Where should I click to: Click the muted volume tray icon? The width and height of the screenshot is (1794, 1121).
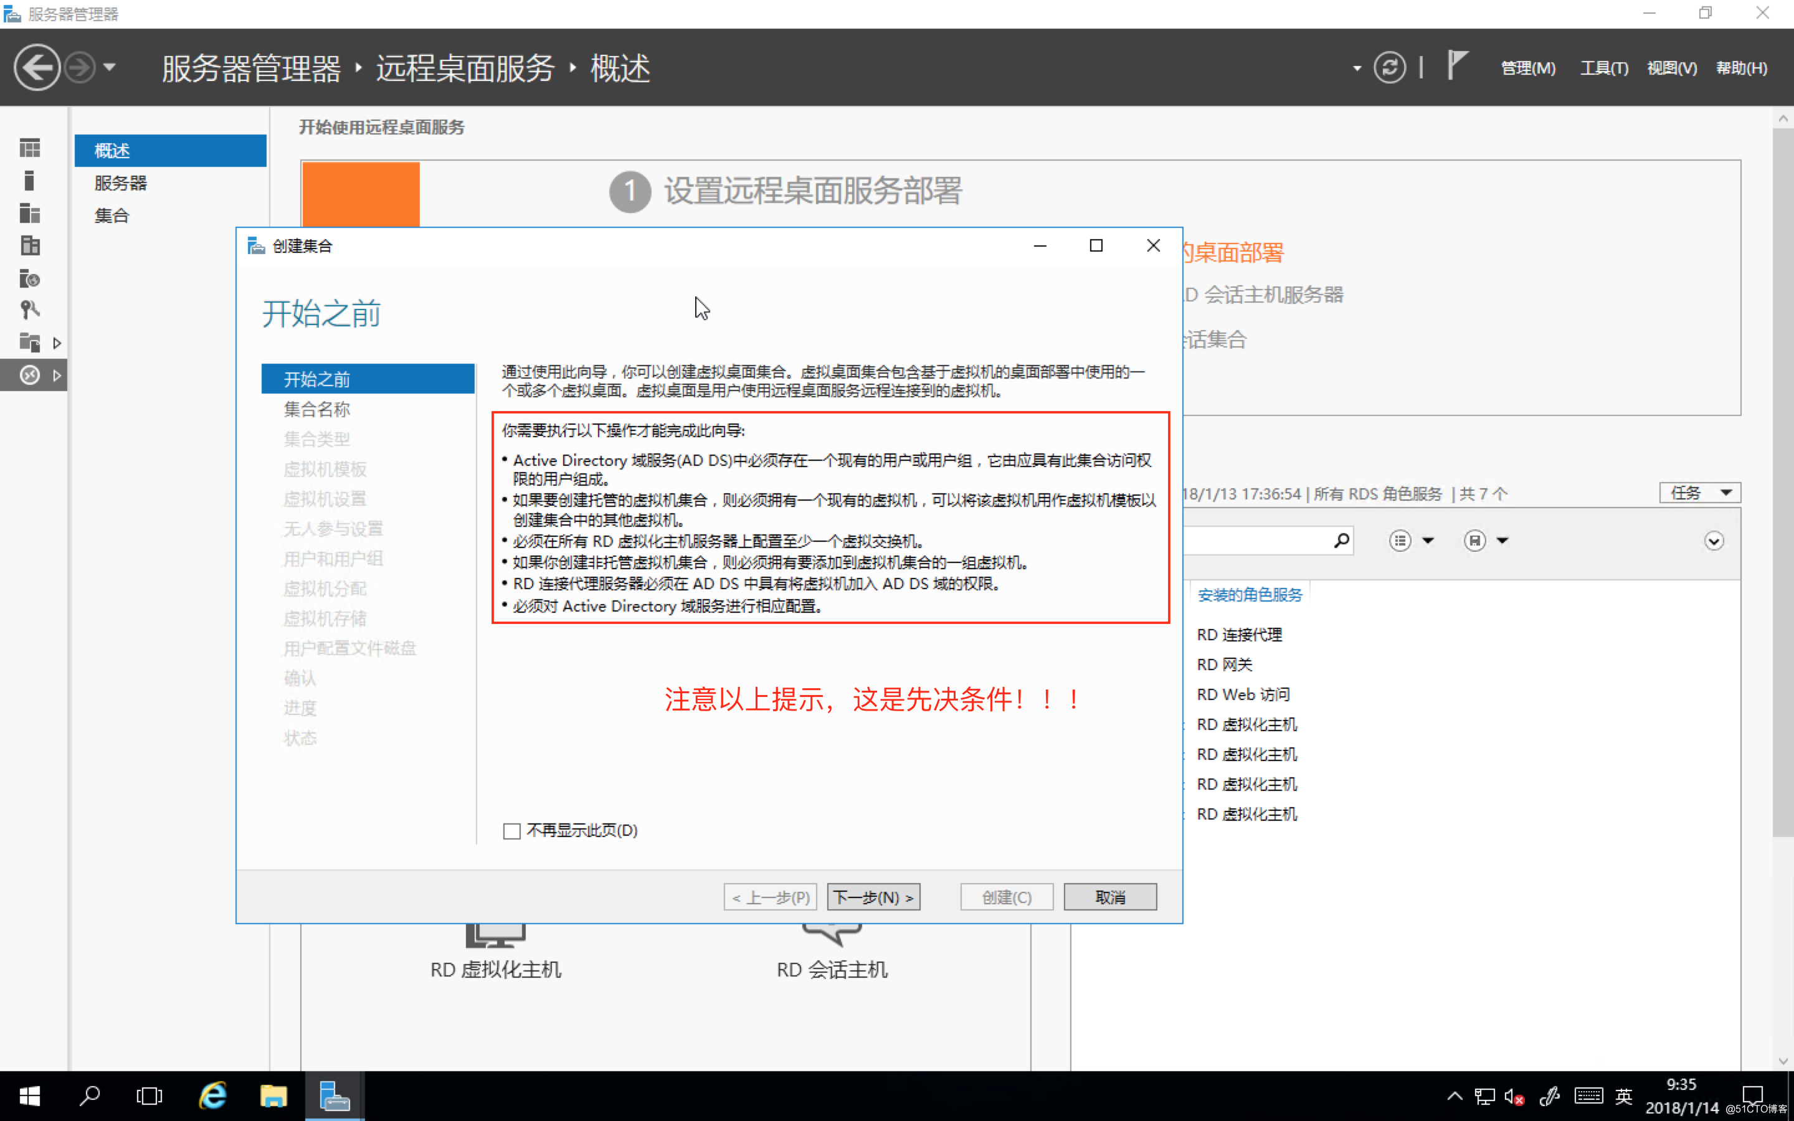pos(1514,1096)
